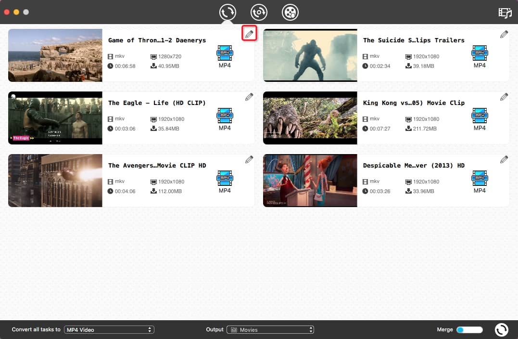Screen dimensions: 518x339
Task: Edit The Eagle – Life (HD CLIP) video
Action: [x=249, y=97]
